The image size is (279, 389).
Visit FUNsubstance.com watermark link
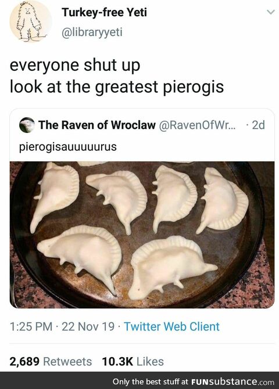coord(233,381)
